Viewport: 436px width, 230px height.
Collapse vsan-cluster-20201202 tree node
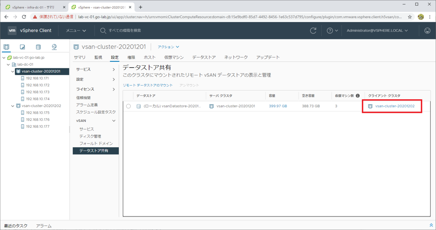tap(13, 106)
